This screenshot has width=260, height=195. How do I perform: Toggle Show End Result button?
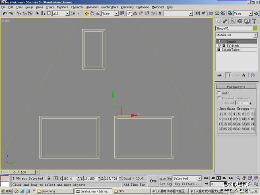pos(229,75)
